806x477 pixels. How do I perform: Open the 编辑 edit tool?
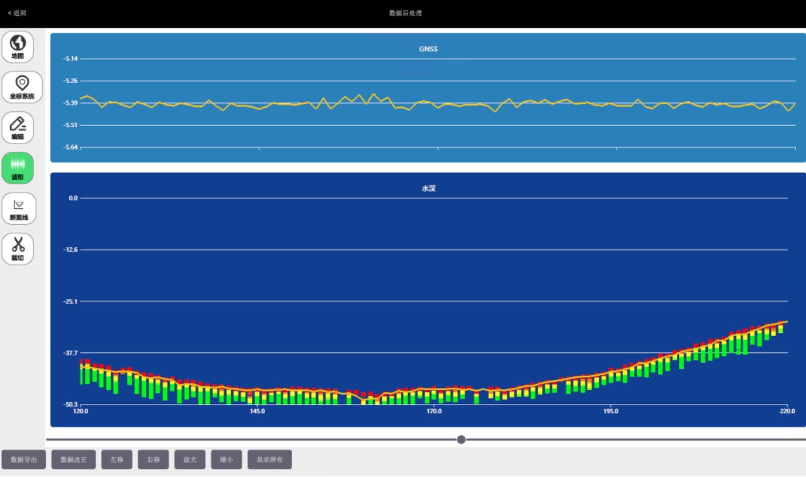pos(18,127)
